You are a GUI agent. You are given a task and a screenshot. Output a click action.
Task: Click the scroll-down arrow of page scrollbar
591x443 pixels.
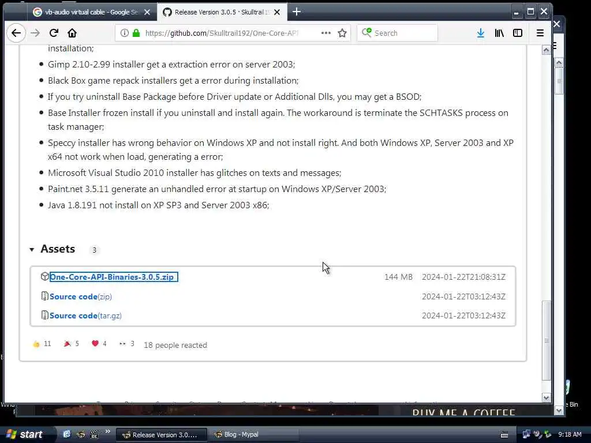pyautogui.click(x=546, y=398)
